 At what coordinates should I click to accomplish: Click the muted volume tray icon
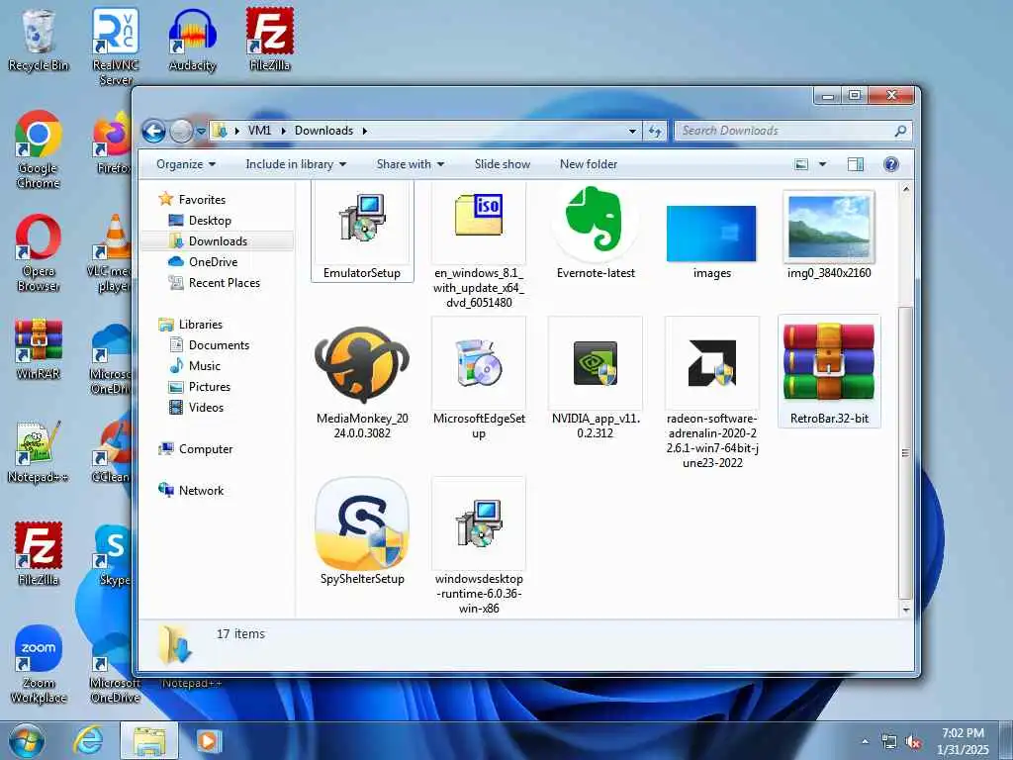913,742
